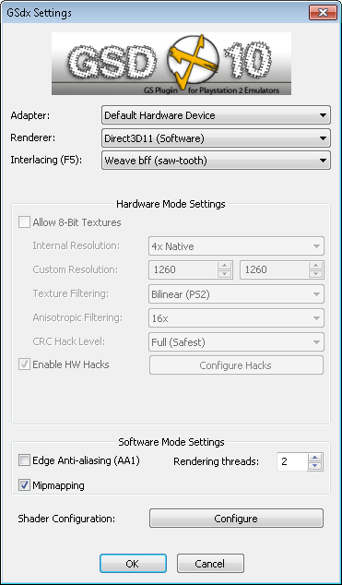Click the 'Shader Configuration:' label

pos(66,519)
